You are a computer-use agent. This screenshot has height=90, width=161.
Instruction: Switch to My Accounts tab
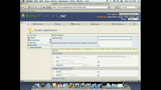tap(38, 24)
